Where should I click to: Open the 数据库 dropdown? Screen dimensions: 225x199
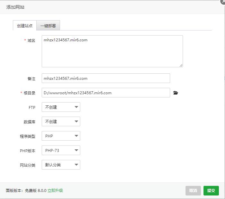point(61,122)
